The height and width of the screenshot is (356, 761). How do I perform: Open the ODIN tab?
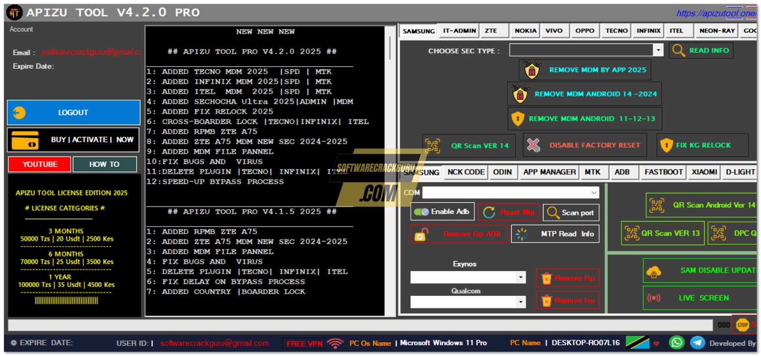pos(503,172)
